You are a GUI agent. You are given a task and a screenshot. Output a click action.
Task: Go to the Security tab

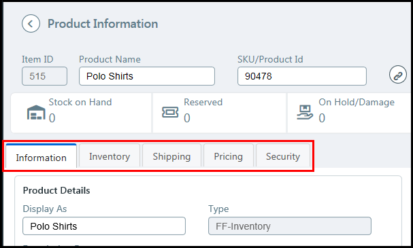coord(283,156)
